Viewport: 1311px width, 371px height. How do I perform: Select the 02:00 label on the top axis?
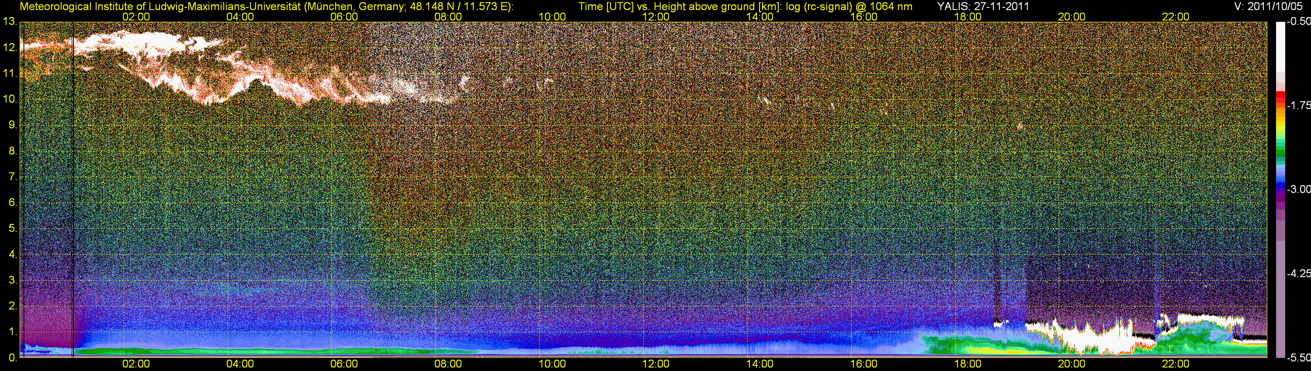coord(136,17)
